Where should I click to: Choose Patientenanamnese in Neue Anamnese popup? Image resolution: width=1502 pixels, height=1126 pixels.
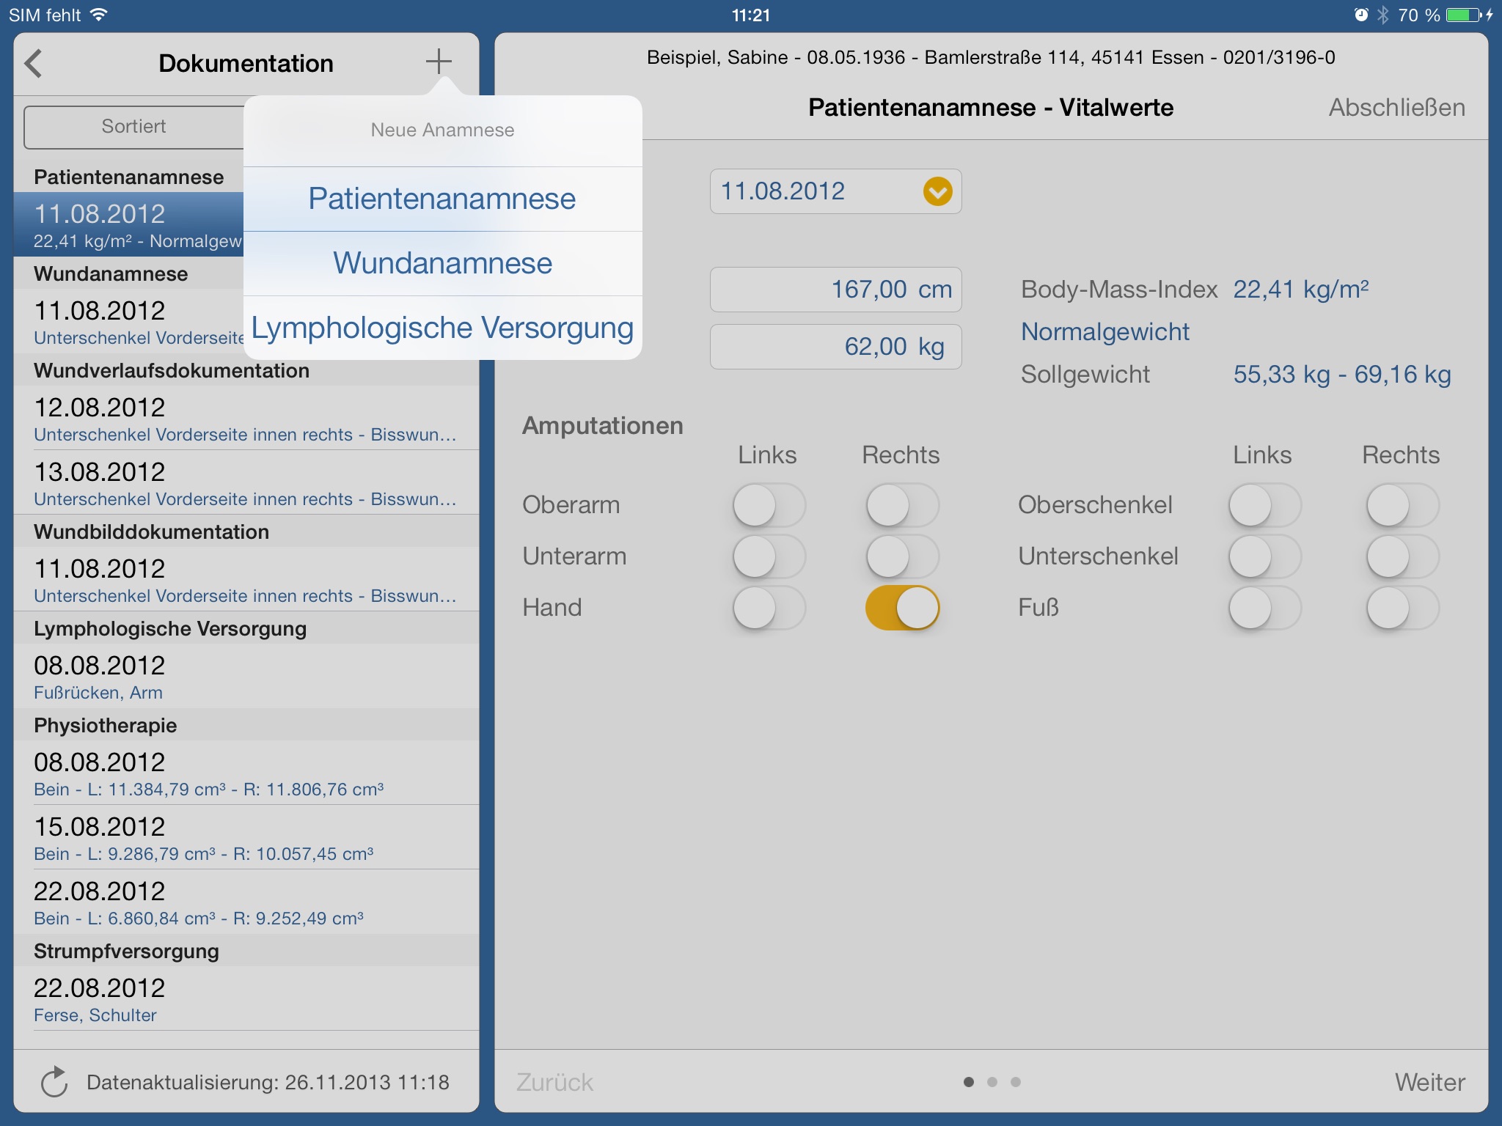(442, 199)
